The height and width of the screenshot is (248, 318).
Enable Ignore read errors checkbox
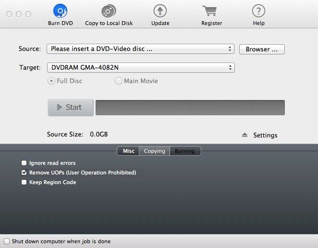pyautogui.click(x=24, y=163)
